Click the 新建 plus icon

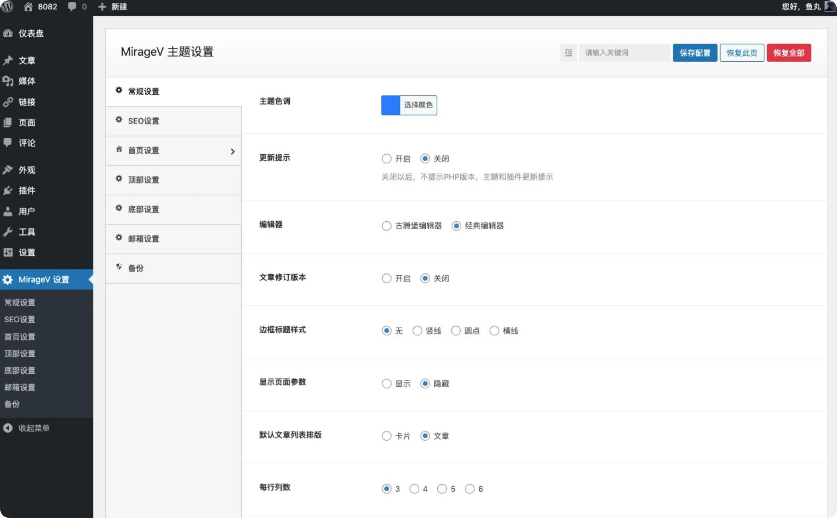(101, 6)
